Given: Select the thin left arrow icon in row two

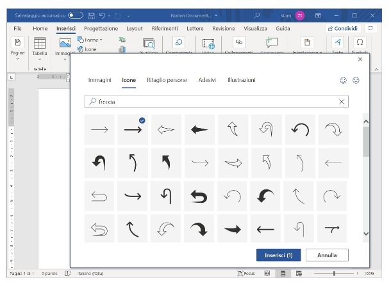Looking at the screenshot, I should [x=333, y=163].
